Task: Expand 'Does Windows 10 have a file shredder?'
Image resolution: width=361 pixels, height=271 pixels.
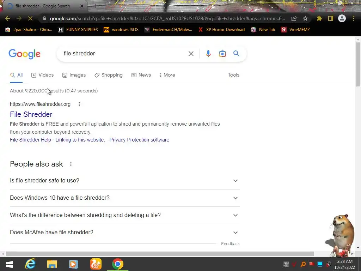Action: point(125,198)
